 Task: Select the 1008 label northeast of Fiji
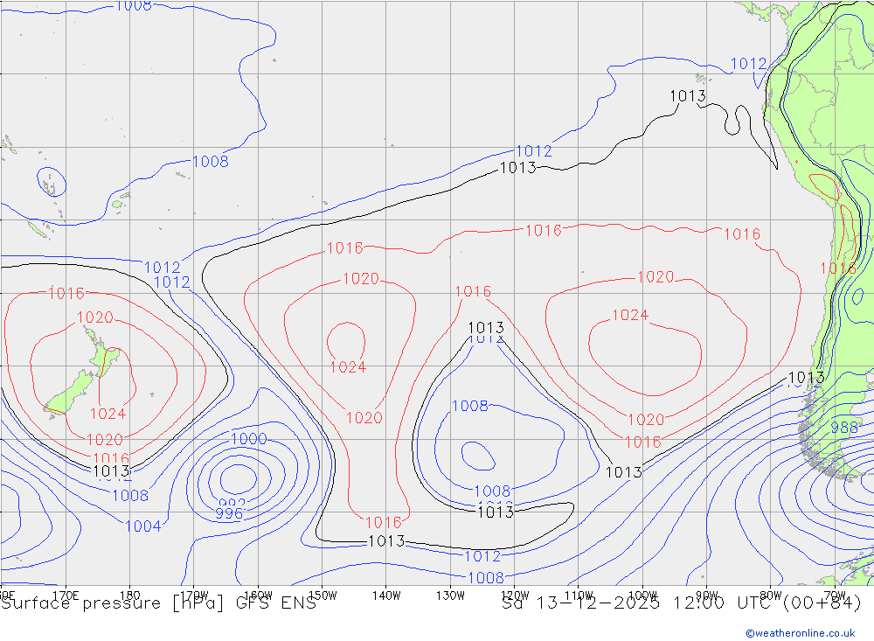point(210,162)
